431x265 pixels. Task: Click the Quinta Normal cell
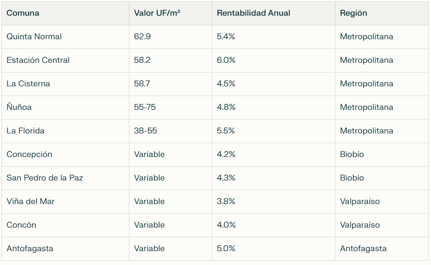[x=34, y=36]
